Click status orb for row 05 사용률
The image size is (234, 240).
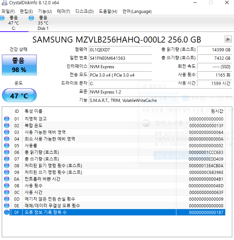tap(7, 145)
